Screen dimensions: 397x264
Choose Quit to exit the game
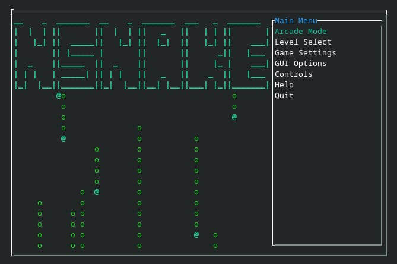click(284, 96)
